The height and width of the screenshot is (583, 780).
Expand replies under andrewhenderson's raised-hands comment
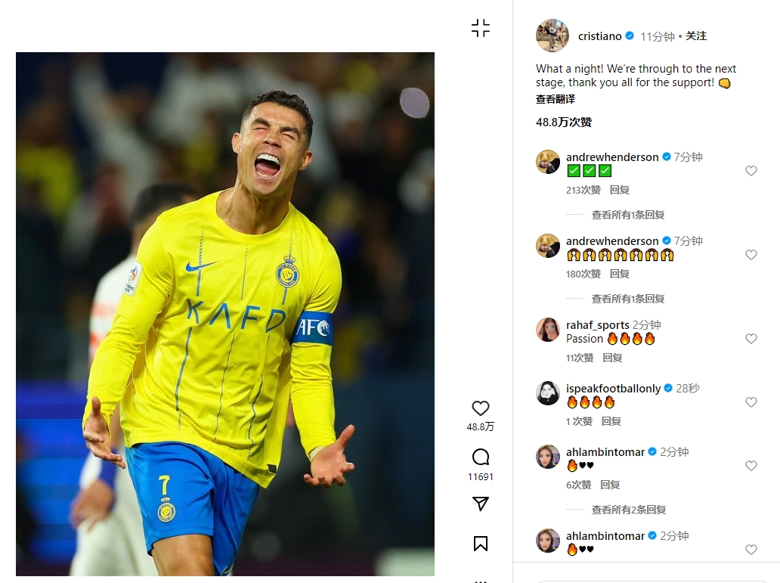click(628, 299)
